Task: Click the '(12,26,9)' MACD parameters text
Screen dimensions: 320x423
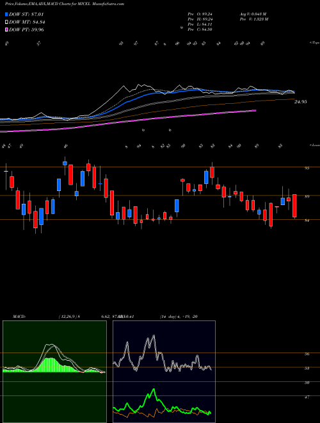Action: coord(67,317)
